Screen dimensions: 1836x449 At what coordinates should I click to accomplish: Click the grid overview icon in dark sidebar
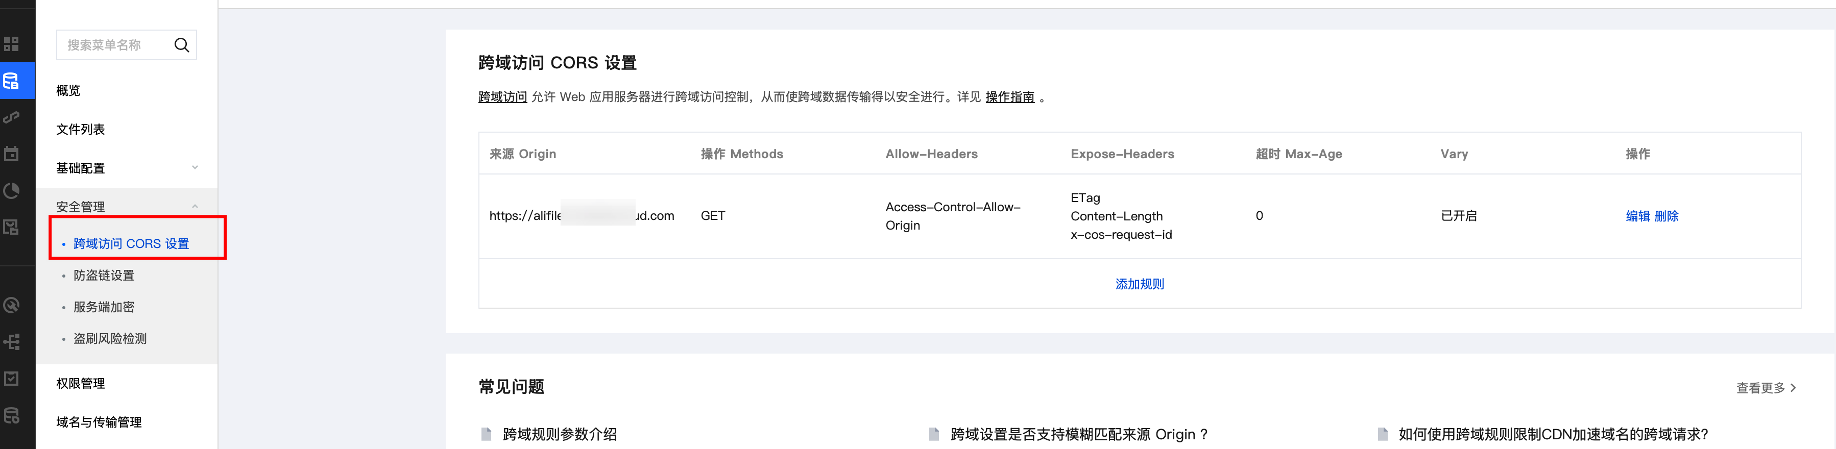[x=11, y=44]
